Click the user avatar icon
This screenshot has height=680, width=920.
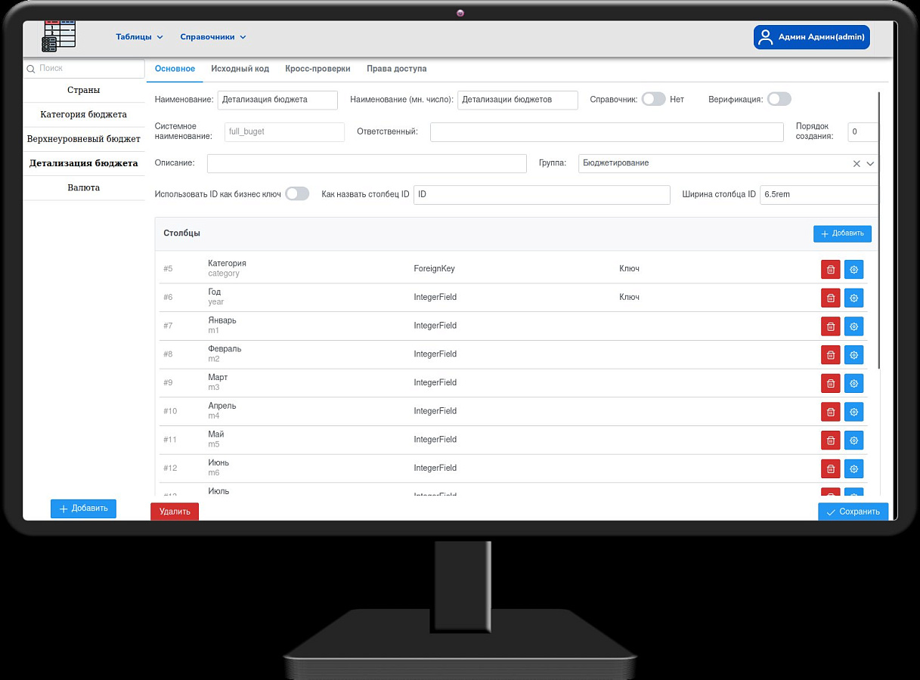coord(766,37)
